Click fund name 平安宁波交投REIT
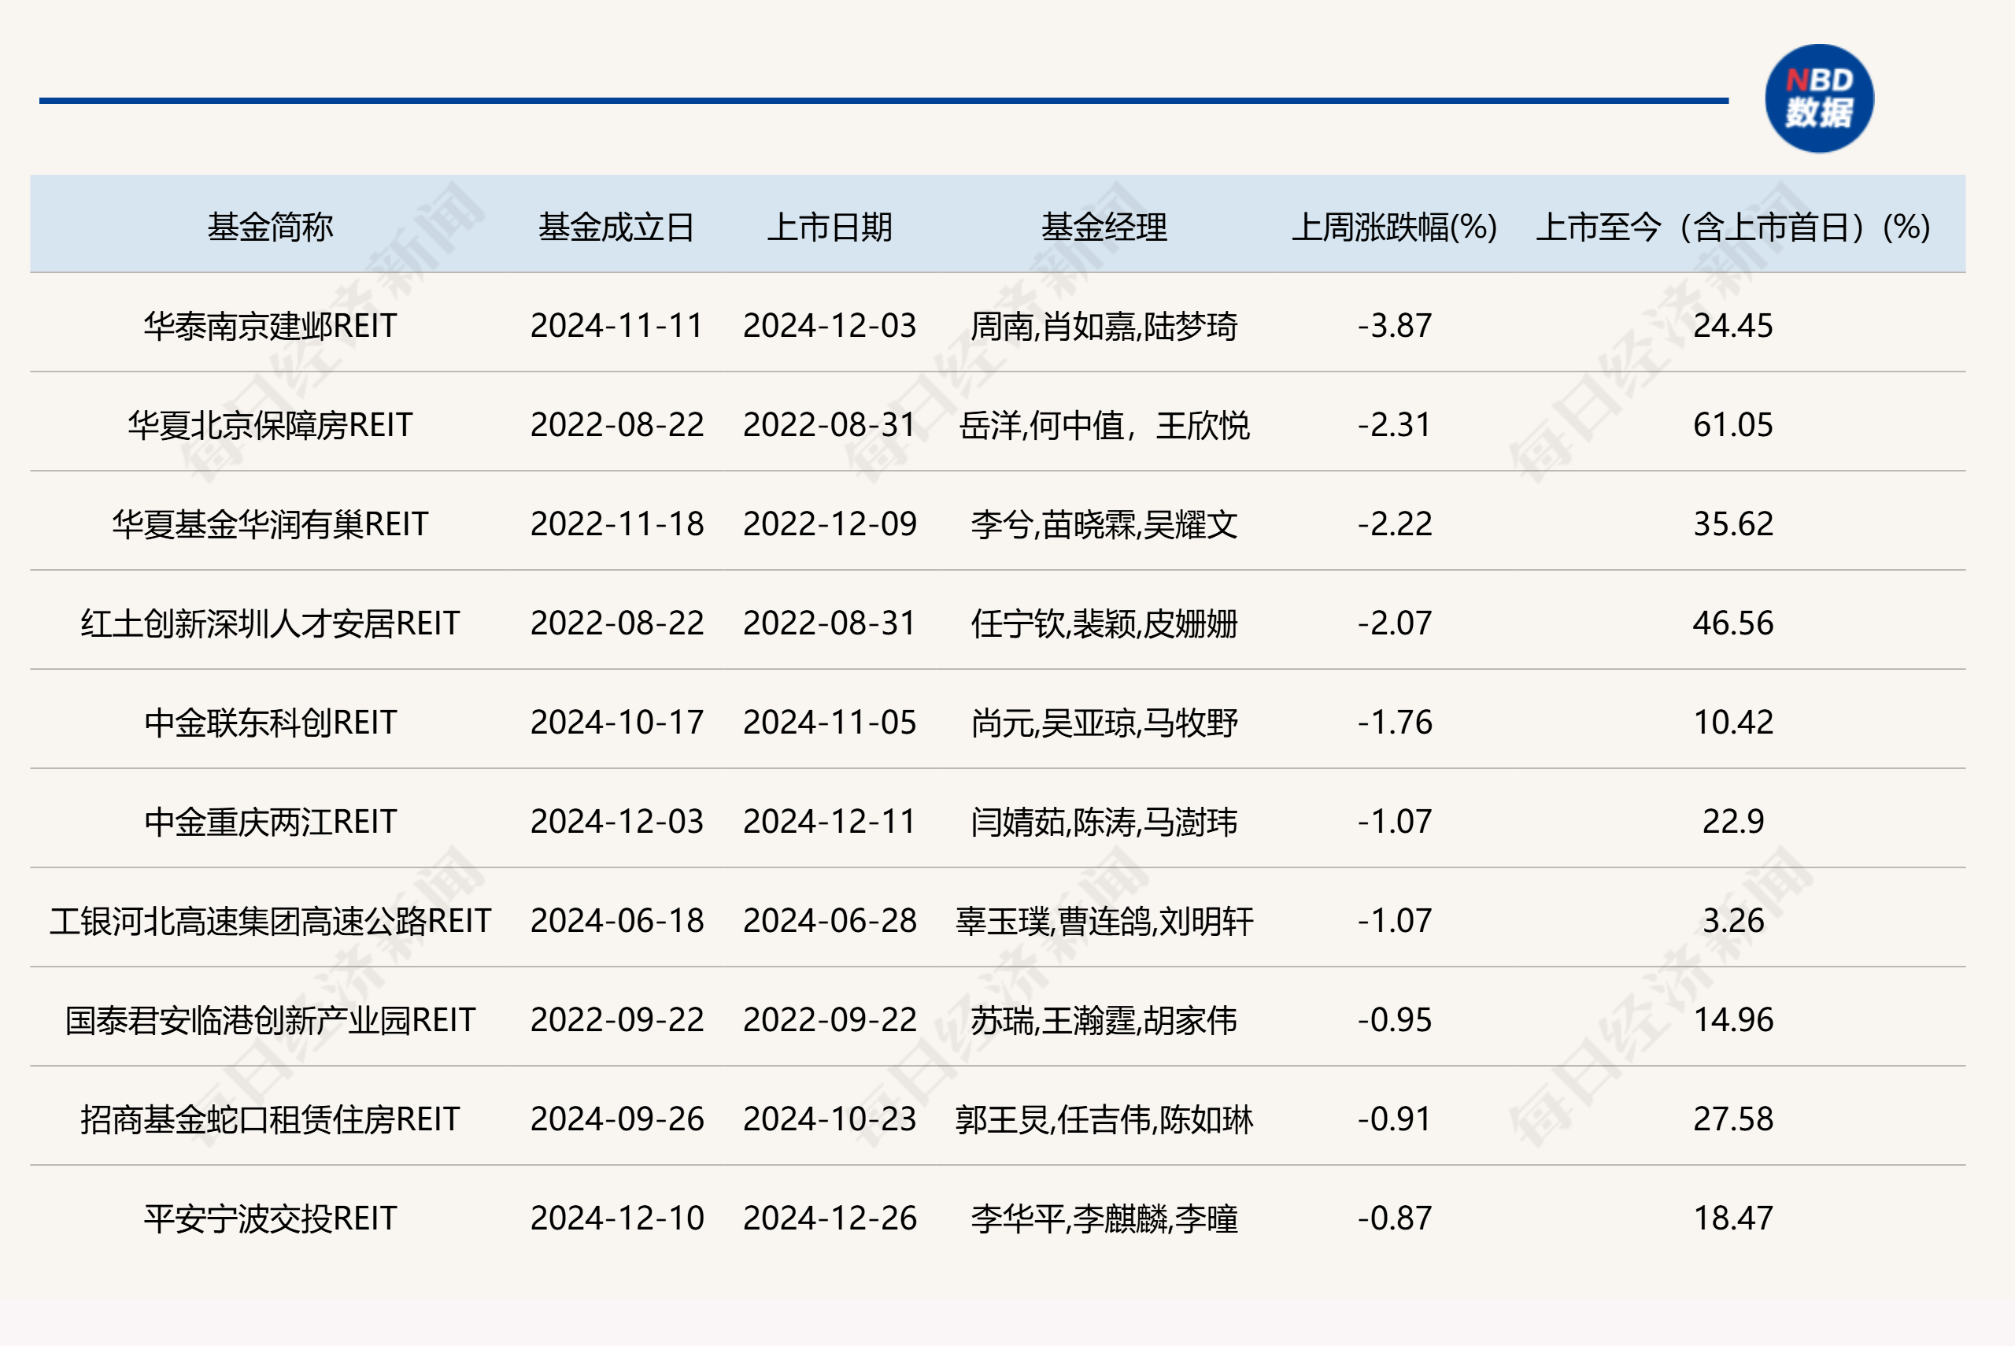This screenshot has width=2015, height=1346. (270, 1219)
